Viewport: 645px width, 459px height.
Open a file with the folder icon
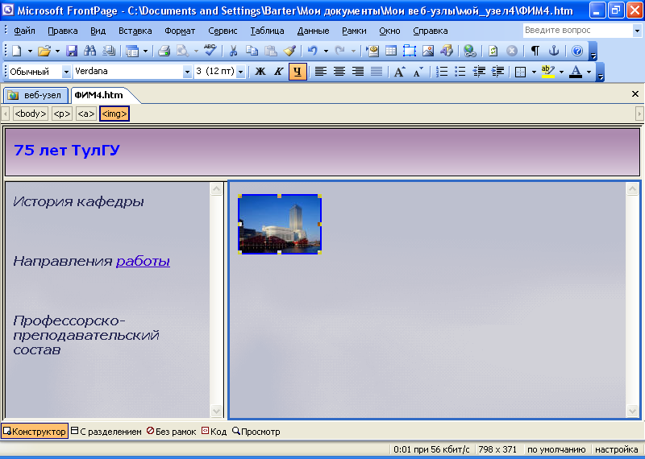[44, 51]
